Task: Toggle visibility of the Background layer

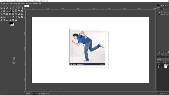Action: click(x=158, y=67)
